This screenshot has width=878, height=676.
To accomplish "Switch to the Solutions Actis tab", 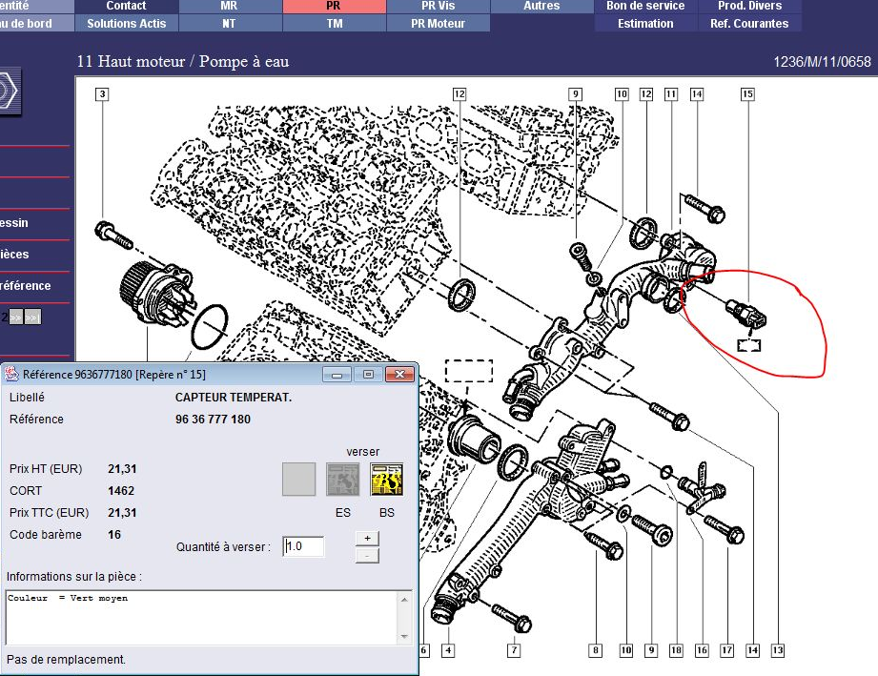I will [x=126, y=23].
